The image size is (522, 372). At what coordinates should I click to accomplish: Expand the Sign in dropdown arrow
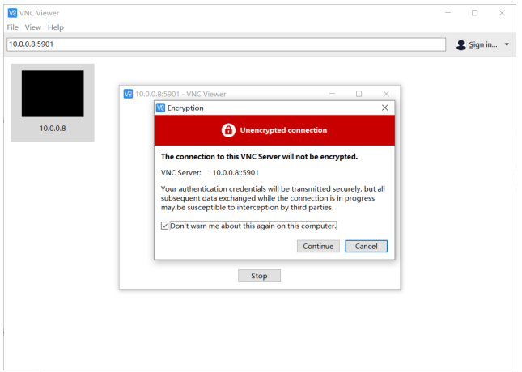507,44
